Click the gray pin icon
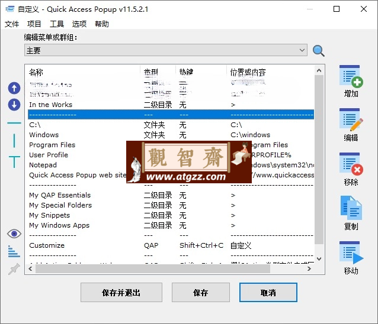 pyautogui.click(x=14, y=269)
